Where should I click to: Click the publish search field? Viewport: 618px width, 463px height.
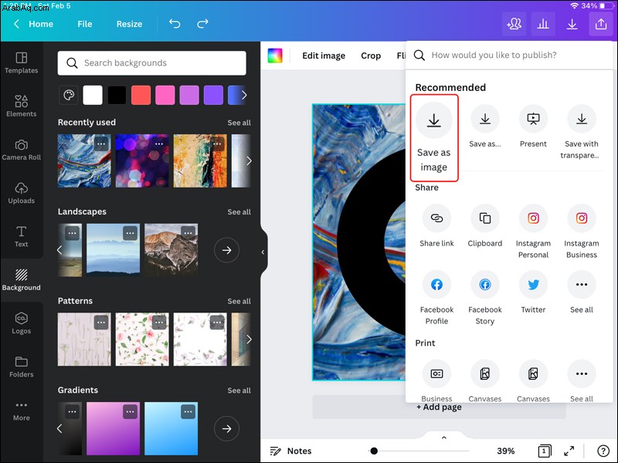(x=510, y=55)
